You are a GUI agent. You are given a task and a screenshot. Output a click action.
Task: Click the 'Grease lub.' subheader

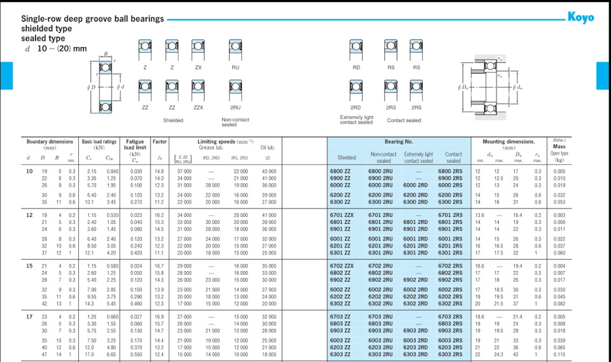coord(211,148)
